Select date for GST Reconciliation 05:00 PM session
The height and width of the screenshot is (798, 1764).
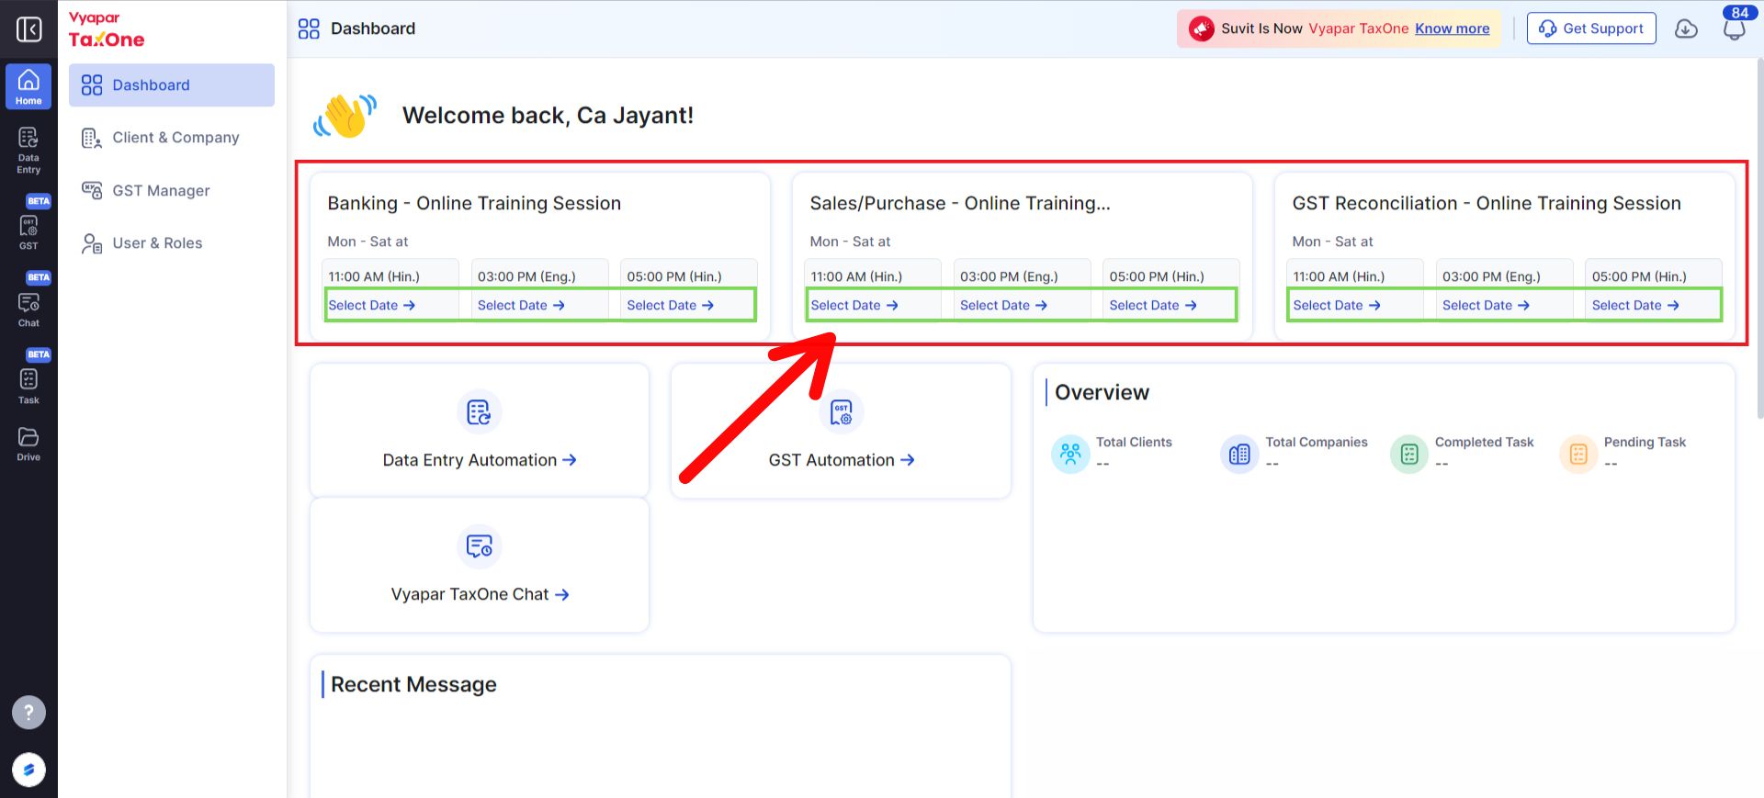(x=1635, y=305)
